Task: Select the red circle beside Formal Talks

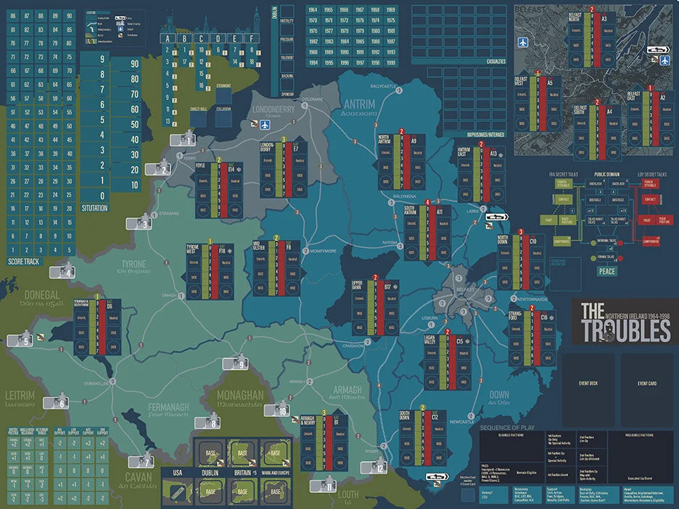Action: (620, 258)
